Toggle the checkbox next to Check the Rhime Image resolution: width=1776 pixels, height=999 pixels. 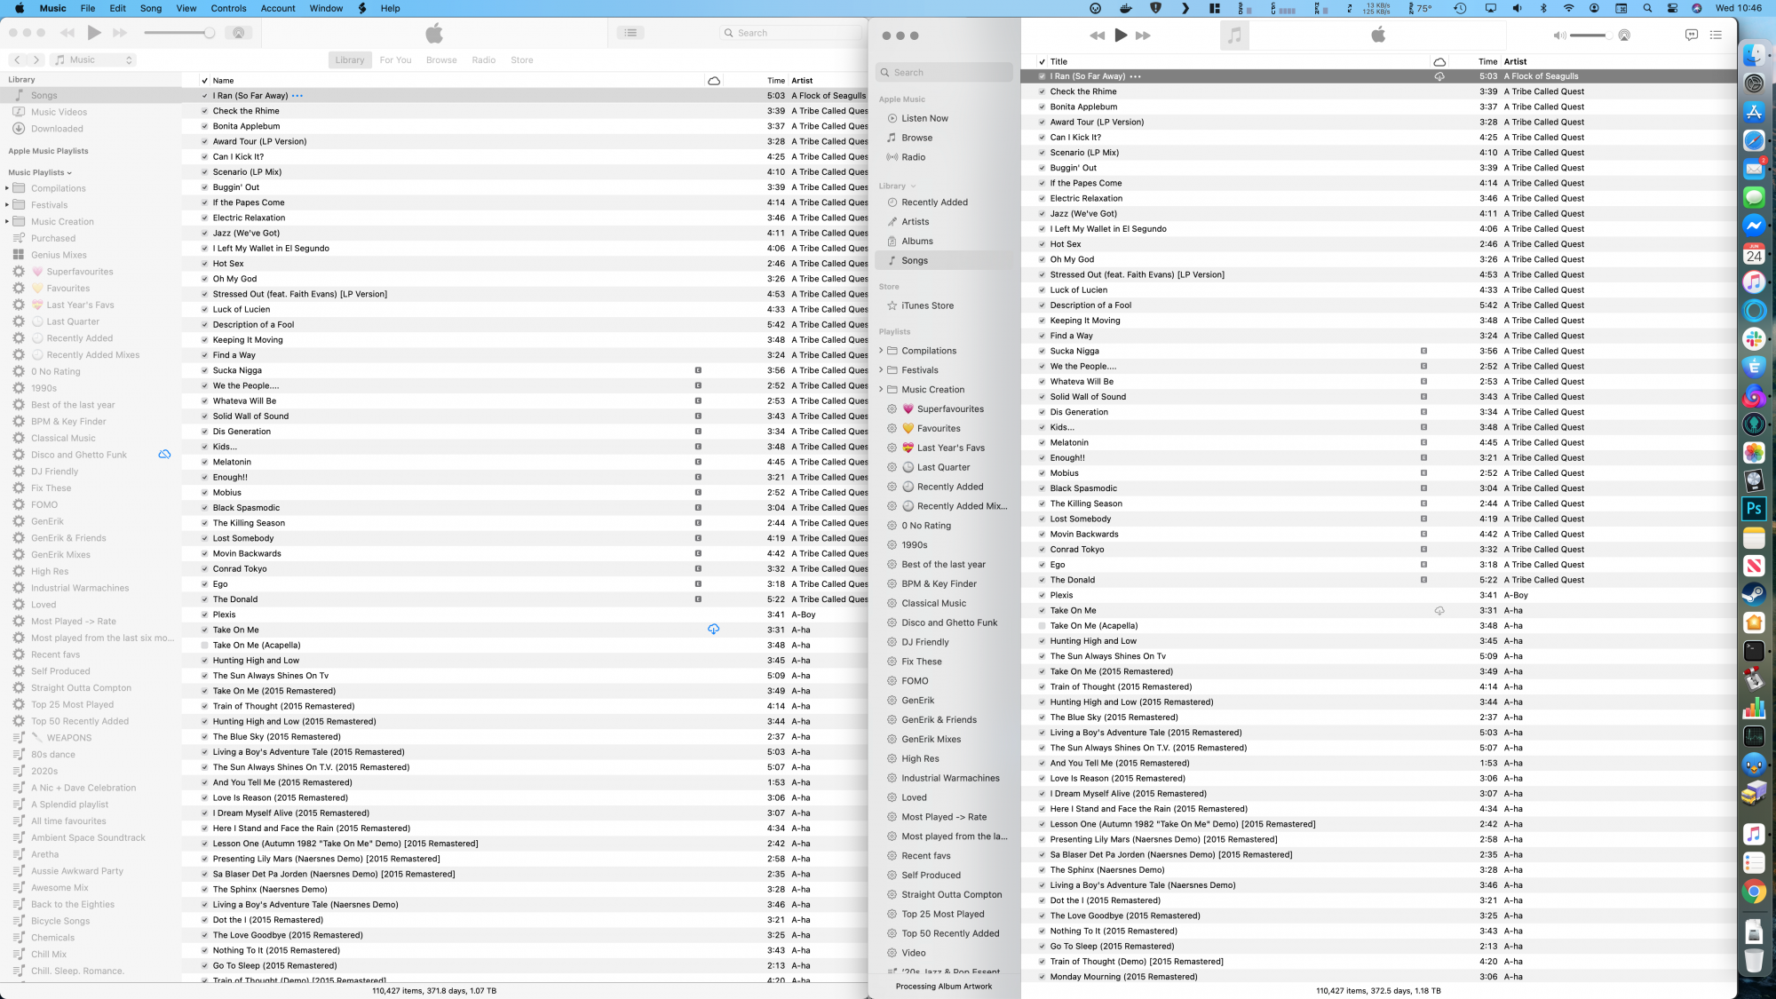[203, 111]
